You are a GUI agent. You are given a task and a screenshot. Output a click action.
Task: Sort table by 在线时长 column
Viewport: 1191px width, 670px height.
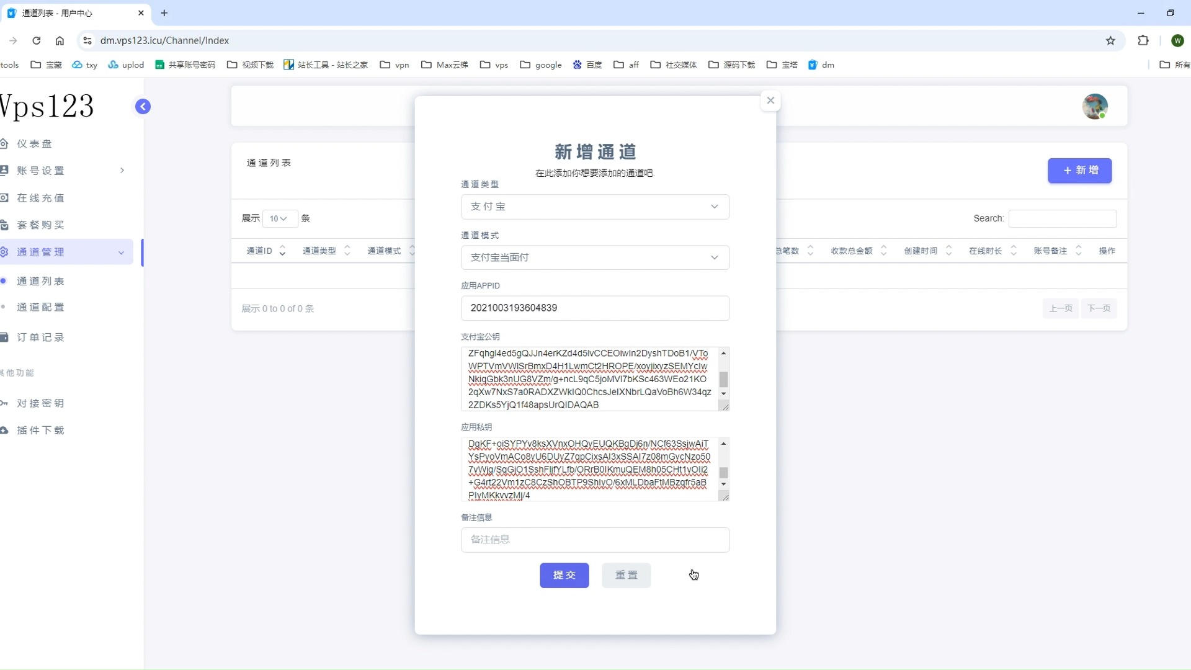[x=993, y=251]
